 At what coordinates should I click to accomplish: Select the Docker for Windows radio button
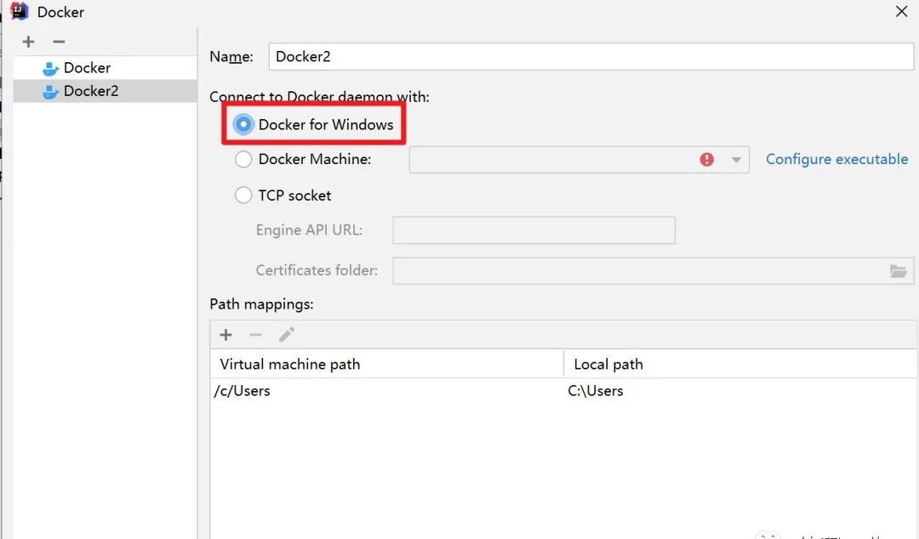point(243,124)
